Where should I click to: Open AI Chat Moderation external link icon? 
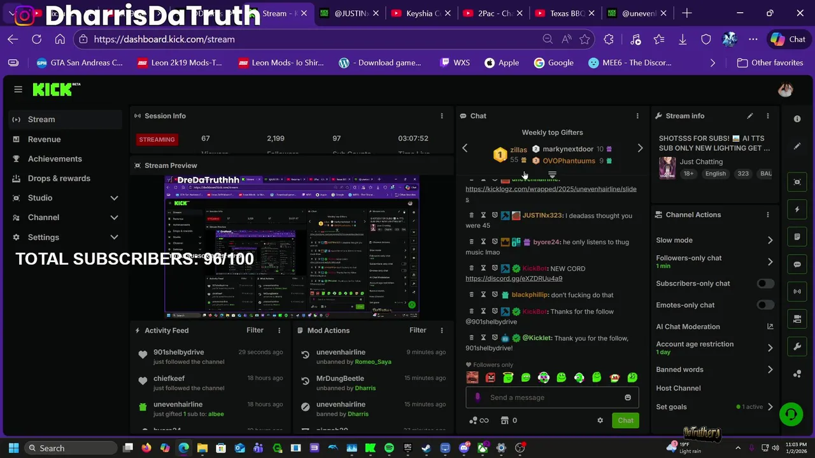pos(770,326)
